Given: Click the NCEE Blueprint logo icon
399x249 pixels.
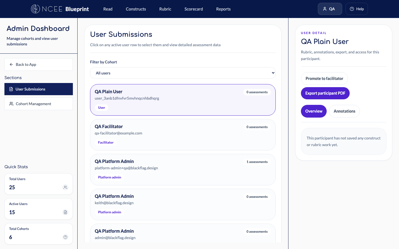Looking at the screenshot, I should tap(35, 9).
